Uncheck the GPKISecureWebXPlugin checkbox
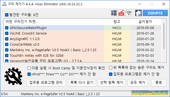The height and width of the screenshot is (97, 170). (x=7, y=28)
